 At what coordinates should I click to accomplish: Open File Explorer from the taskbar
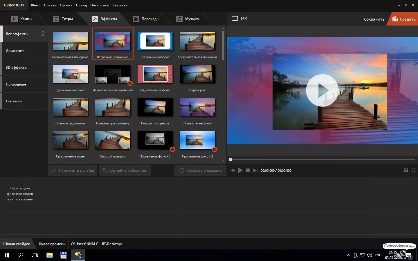click(50, 255)
